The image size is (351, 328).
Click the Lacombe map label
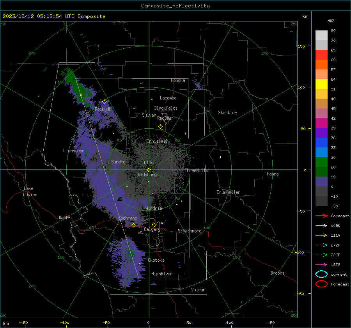pyautogui.click(x=168, y=98)
